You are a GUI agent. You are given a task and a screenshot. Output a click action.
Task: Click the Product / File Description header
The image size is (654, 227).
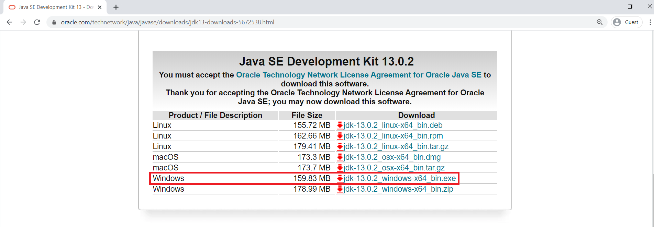pos(215,115)
